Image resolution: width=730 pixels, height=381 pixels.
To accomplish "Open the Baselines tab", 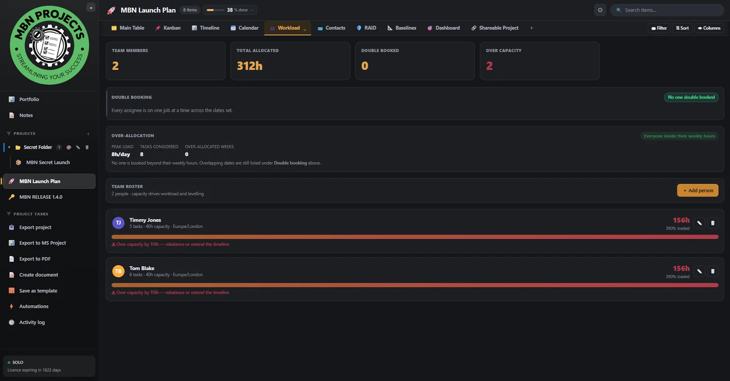I will 401,28.
